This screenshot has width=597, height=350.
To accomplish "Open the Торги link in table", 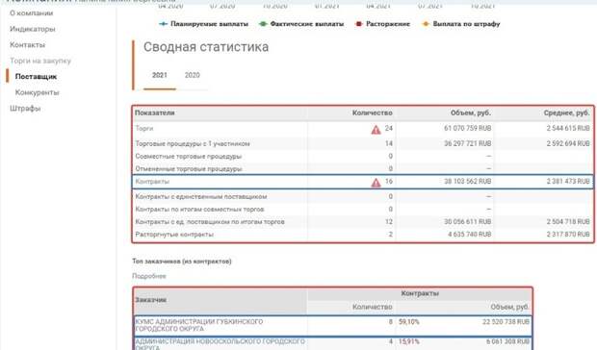I will 143,129.
